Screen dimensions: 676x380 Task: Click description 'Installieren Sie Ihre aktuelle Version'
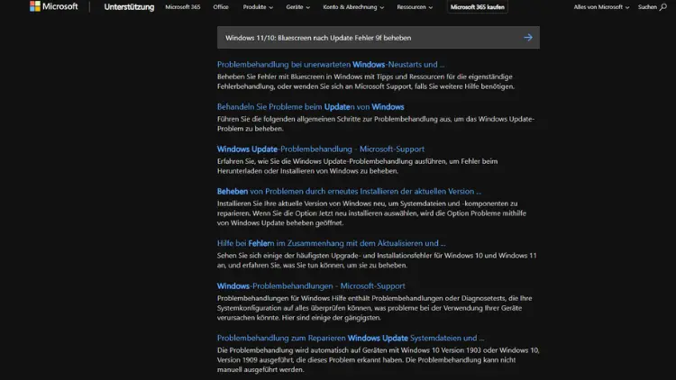(x=371, y=213)
